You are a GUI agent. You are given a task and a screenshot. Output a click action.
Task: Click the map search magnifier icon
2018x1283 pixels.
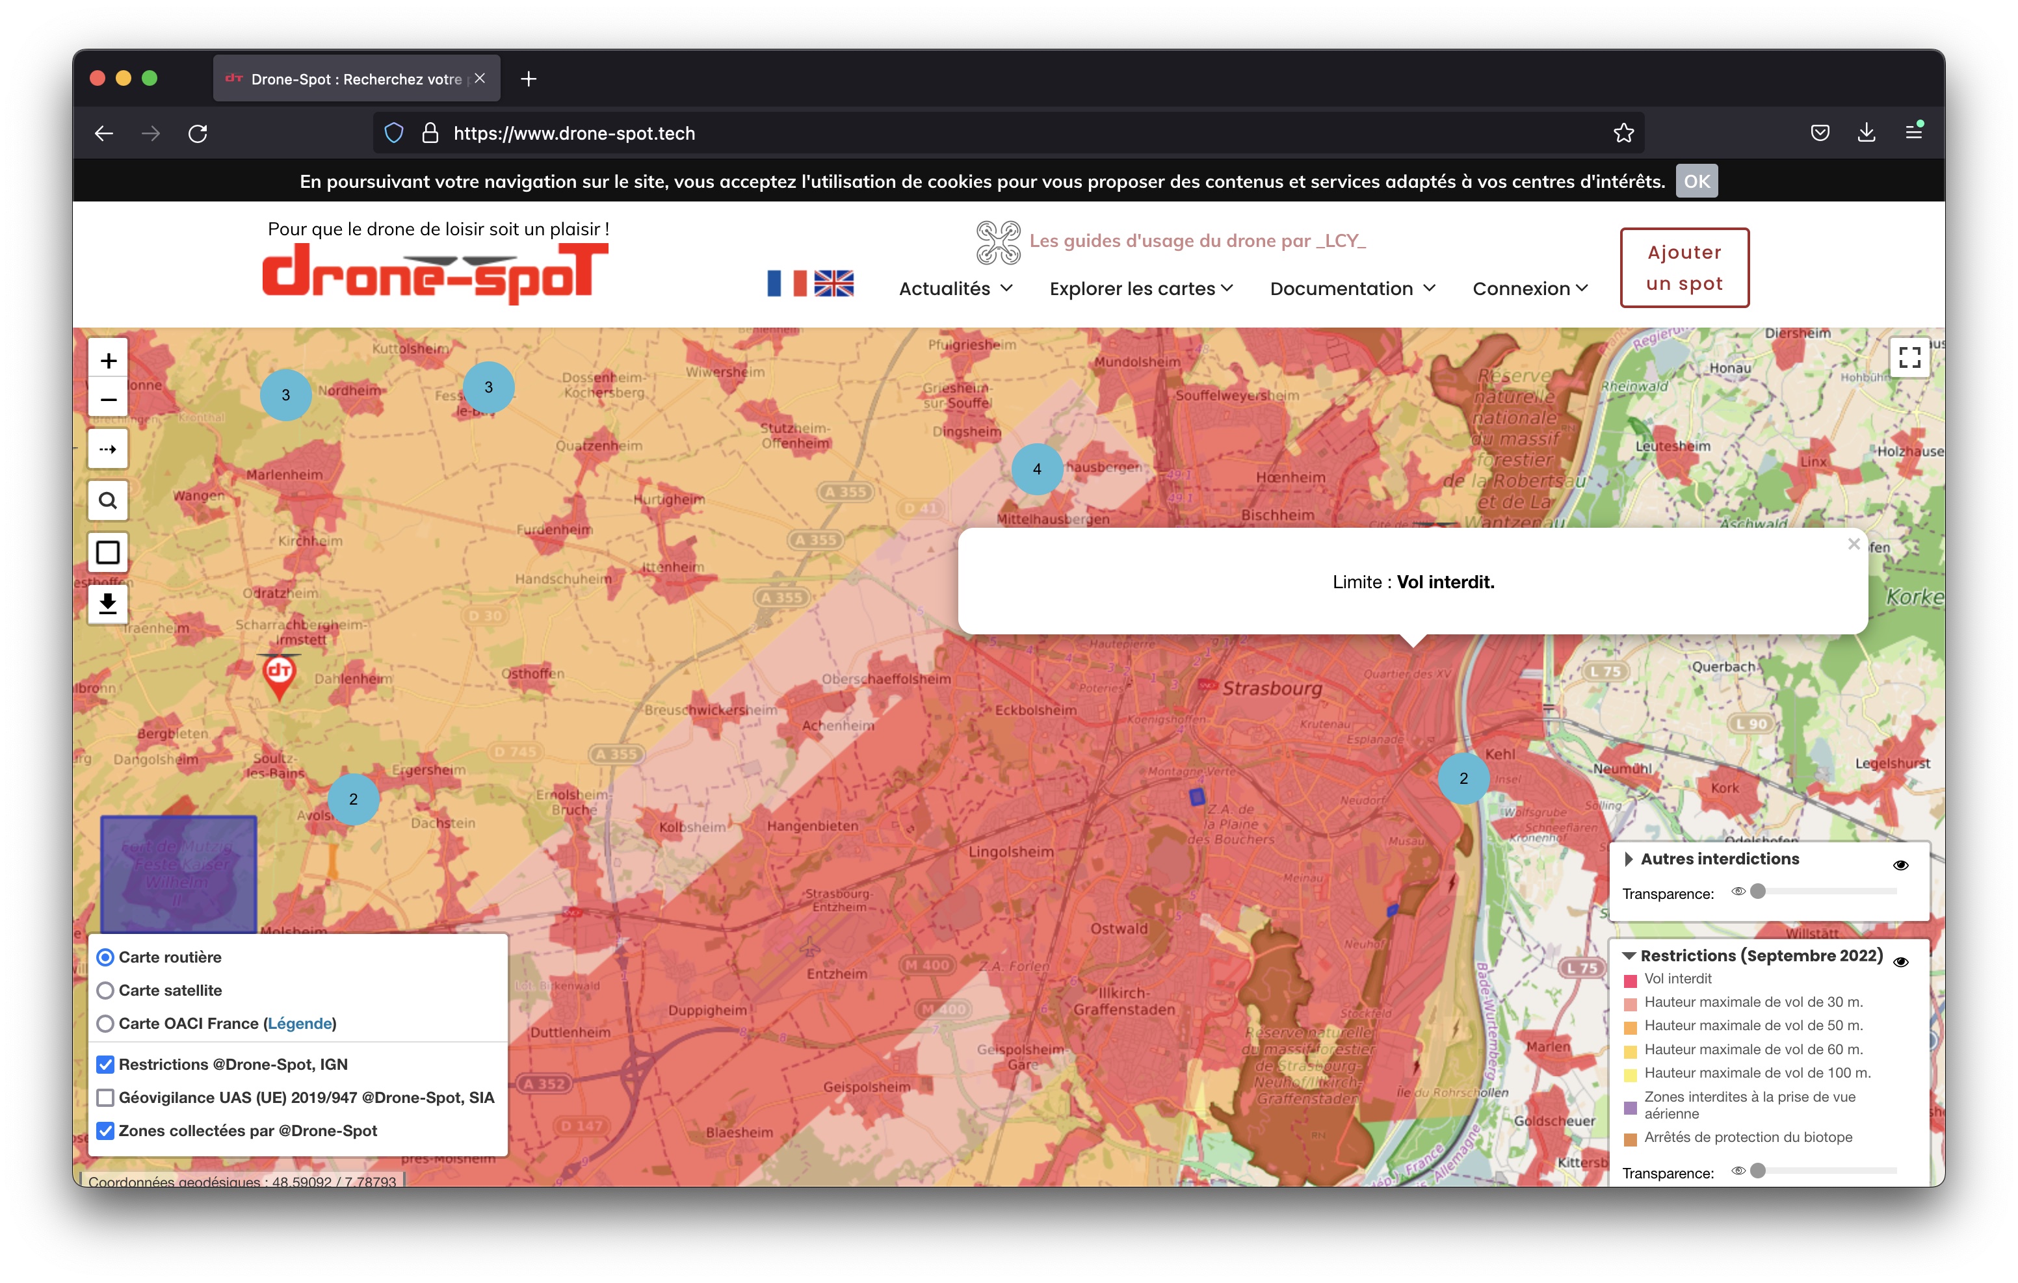pos(108,500)
